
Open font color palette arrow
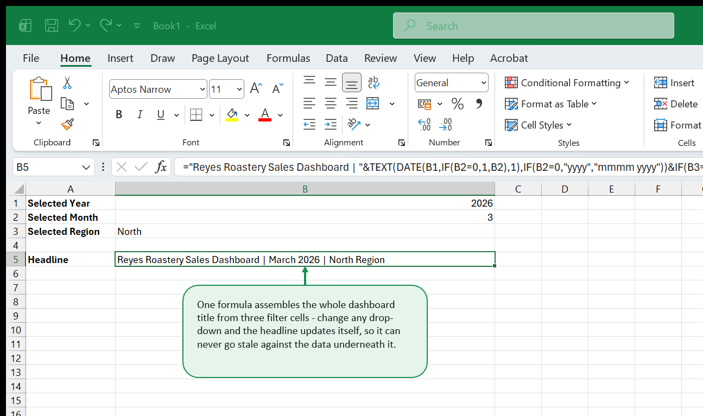point(280,115)
